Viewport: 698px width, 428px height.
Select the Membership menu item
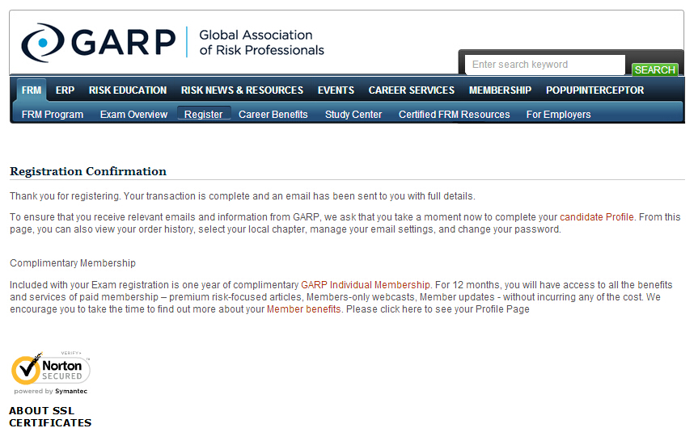point(500,90)
